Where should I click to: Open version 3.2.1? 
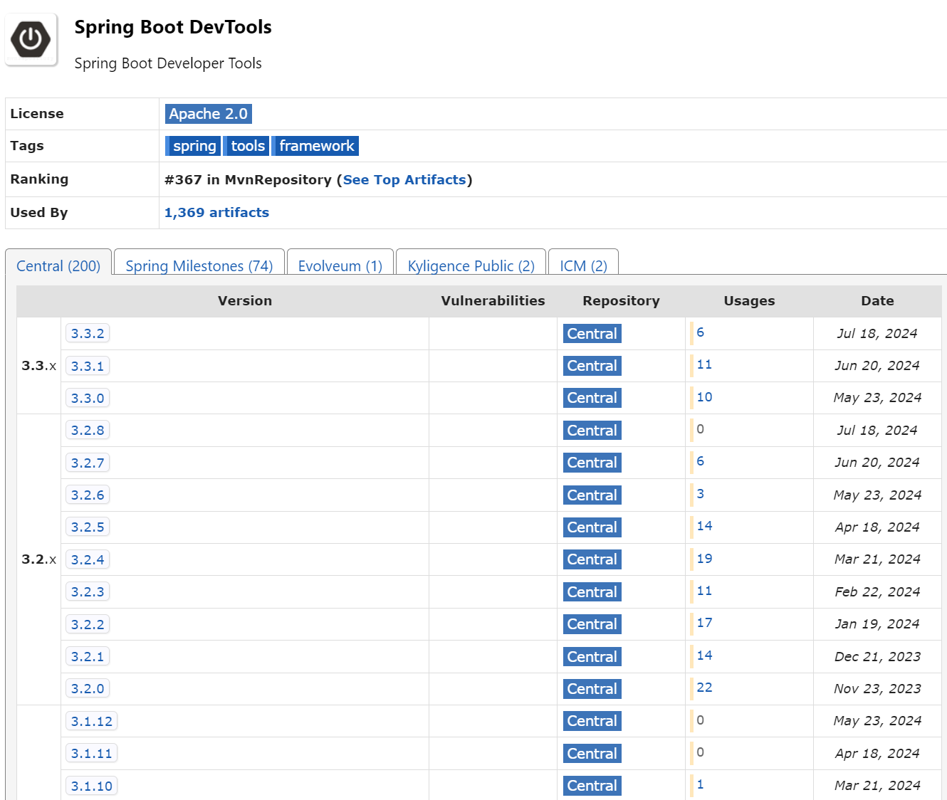88,656
